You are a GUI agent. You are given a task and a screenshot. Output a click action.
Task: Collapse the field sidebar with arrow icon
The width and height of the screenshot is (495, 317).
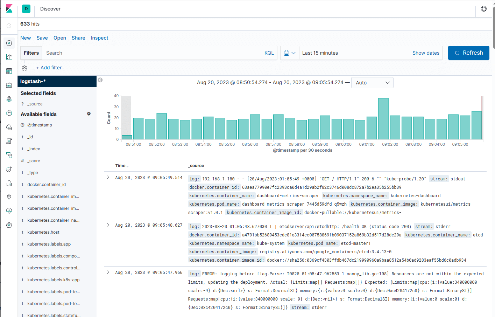click(x=100, y=80)
